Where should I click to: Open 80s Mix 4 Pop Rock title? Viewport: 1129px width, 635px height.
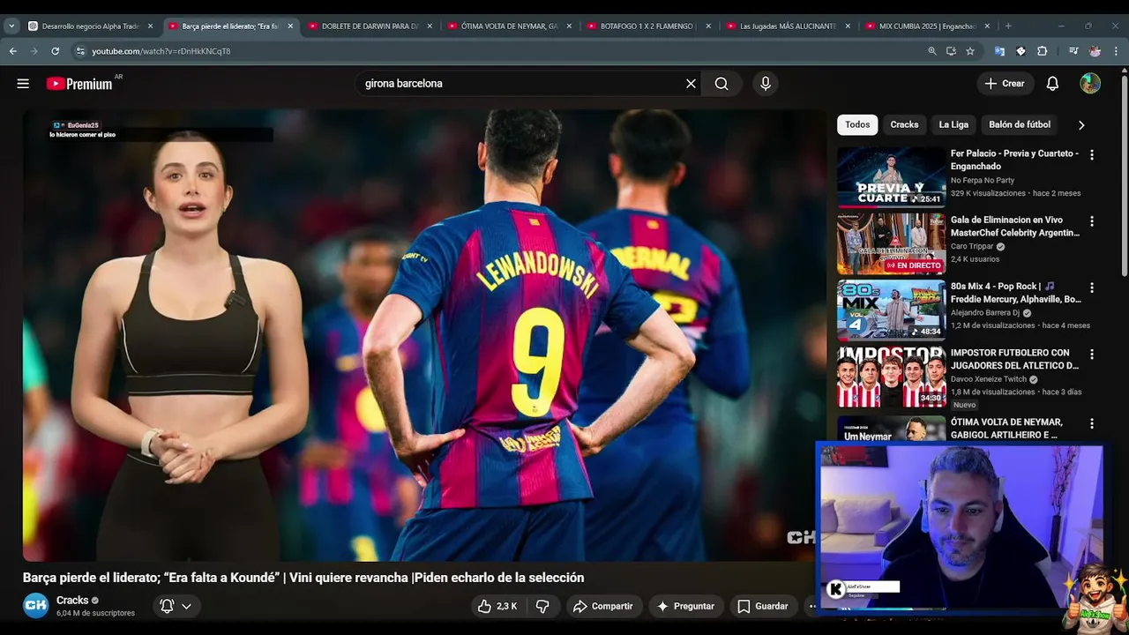click(1015, 293)
